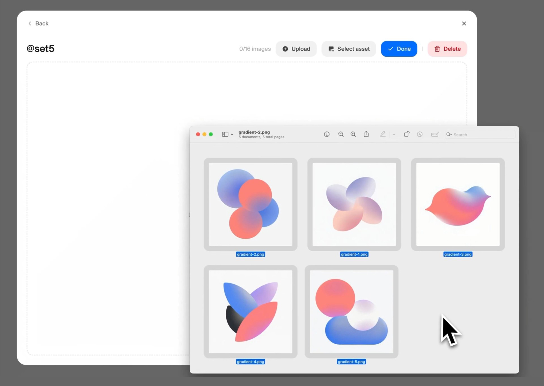Toggle the Preview sidebar view button
The width and height of the screenshot is (544, 386).
[225, 134]
